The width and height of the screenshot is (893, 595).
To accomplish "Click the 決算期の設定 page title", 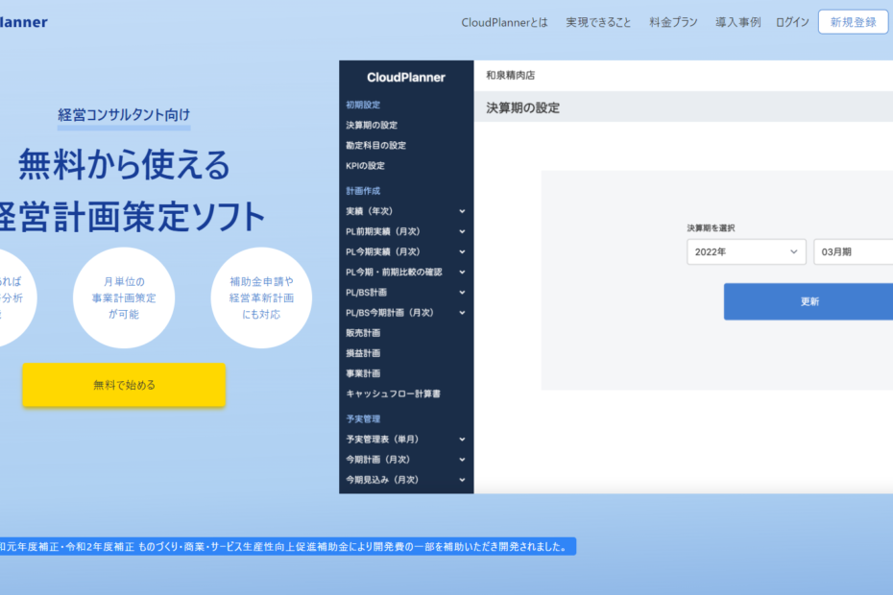I will [522, 108].
